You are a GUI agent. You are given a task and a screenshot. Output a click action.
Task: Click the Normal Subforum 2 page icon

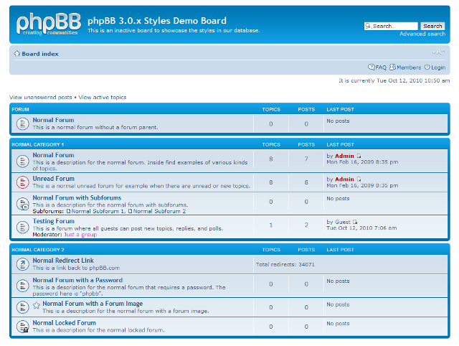coord(131,211)
